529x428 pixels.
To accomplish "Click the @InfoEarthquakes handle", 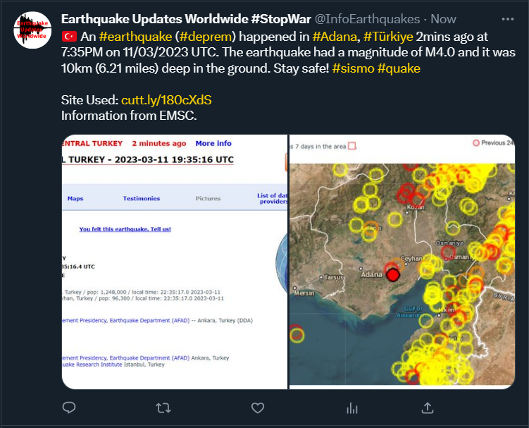I will 368,18.
